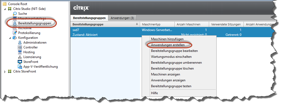
Task: Switch to the Anwendungen (3) tab
Action: pyautogui.click(x=122, y=18)
